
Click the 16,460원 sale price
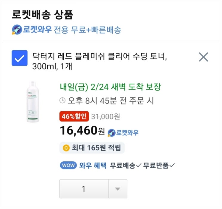(x=82, y=131)
